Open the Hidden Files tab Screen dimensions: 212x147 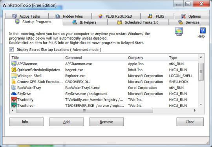click(x=70, y=16)
